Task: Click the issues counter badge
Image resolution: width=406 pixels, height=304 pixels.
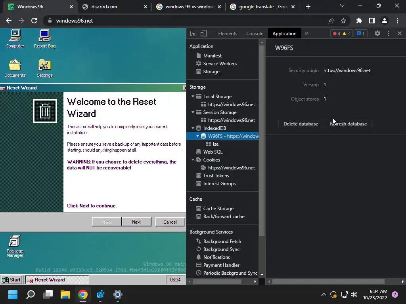Action: tap(360, 33)
